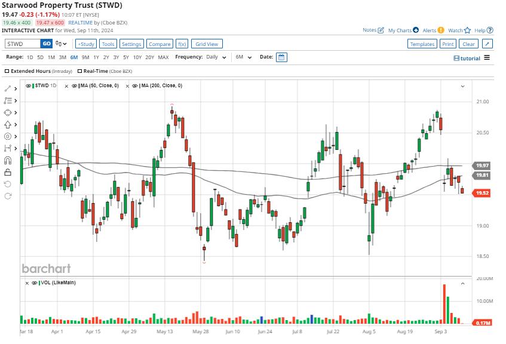506x344 pixels.
Task: Open the Templates button
Action: click(x=422, y=44)
